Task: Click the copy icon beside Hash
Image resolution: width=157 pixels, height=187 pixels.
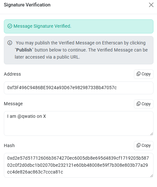Action: (138, 145)
